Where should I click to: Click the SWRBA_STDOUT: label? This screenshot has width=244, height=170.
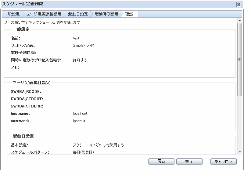pos(27,99)
